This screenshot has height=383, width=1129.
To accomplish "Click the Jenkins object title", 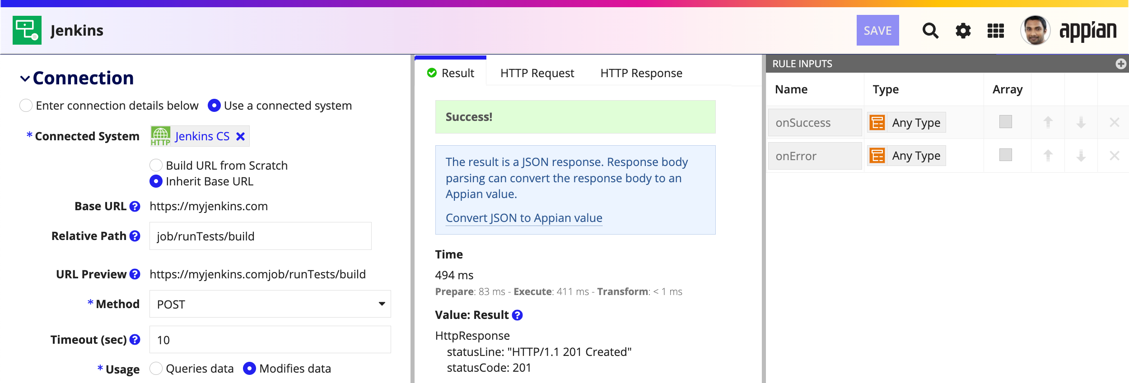I will pyautogui.click(x=77, y=30).
